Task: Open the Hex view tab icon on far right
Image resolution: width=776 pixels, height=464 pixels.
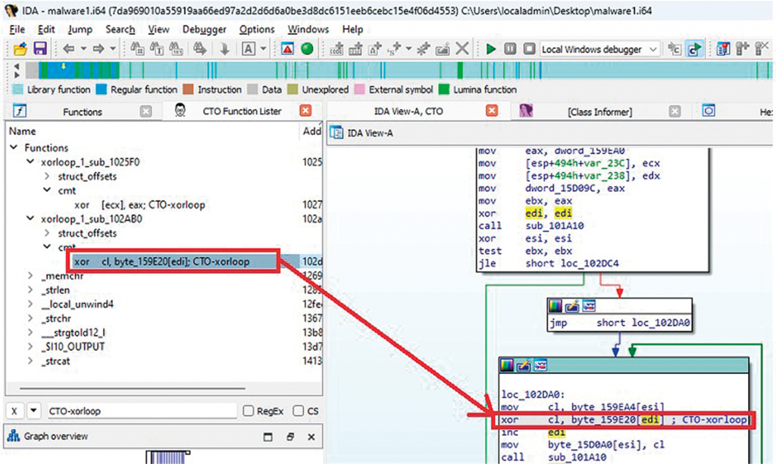Action: click(709, 110)
